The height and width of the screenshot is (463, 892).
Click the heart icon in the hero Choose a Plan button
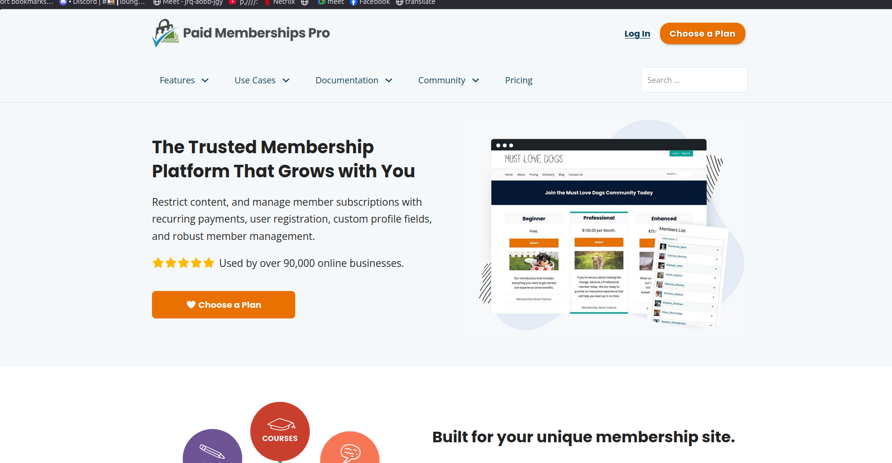point(191,304)
